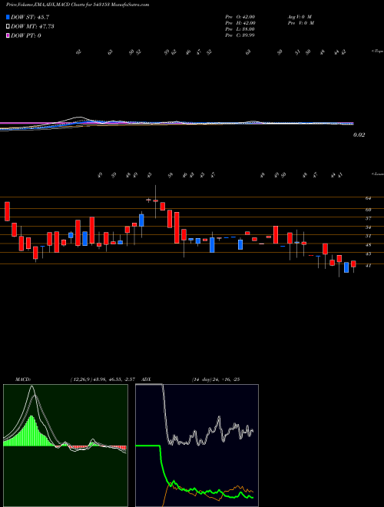Screen dimensions: 384x507
Task: Select the 'DOW PT: 0' legend text
Action: click(x=26, y=35)
